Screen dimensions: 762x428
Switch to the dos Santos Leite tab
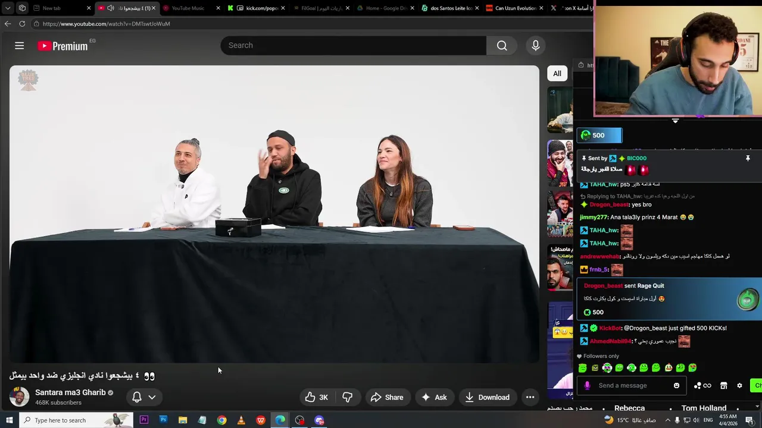pos(449,8)
